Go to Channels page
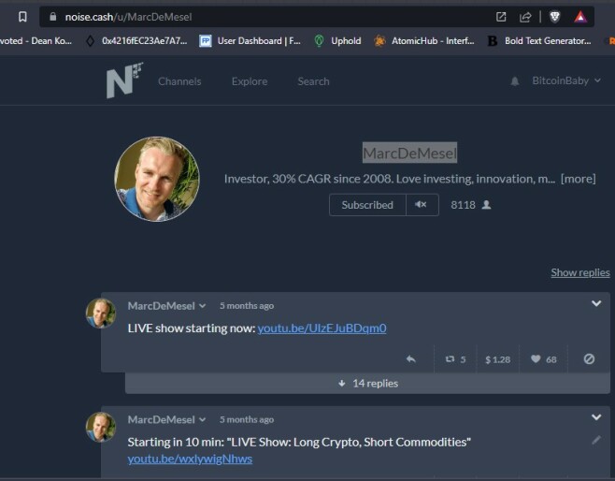 (179, 81)
